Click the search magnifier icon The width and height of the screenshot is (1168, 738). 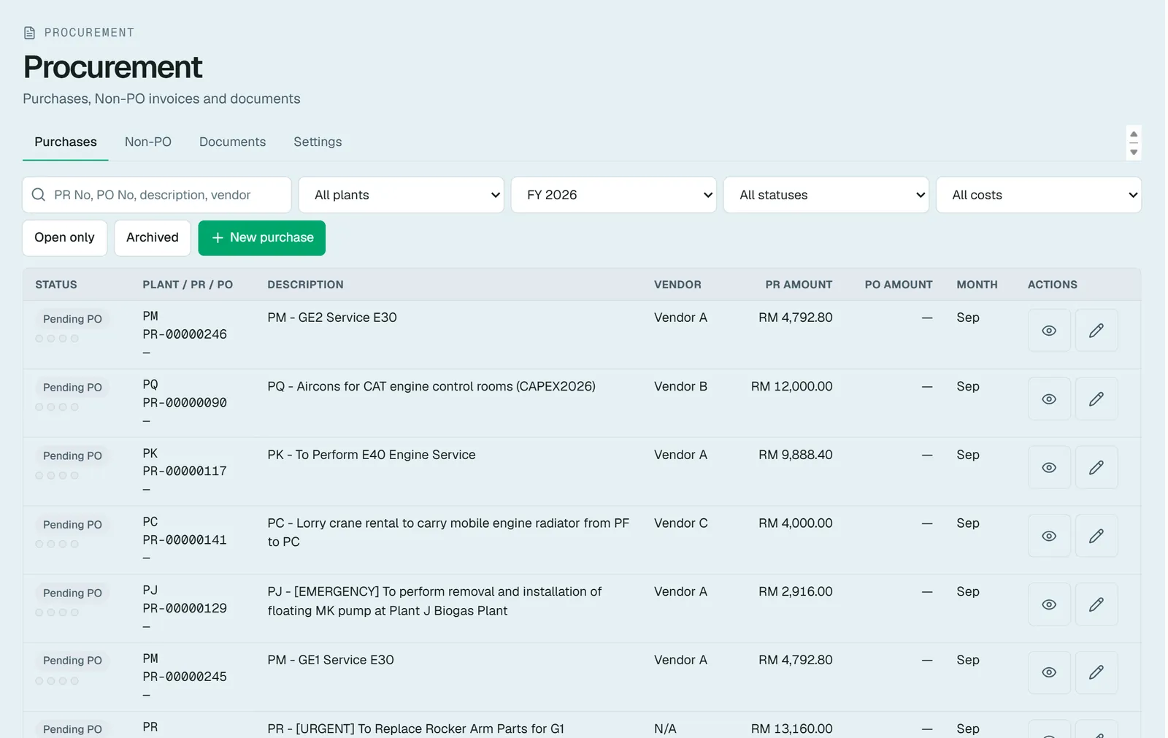(x=39, y=195)
